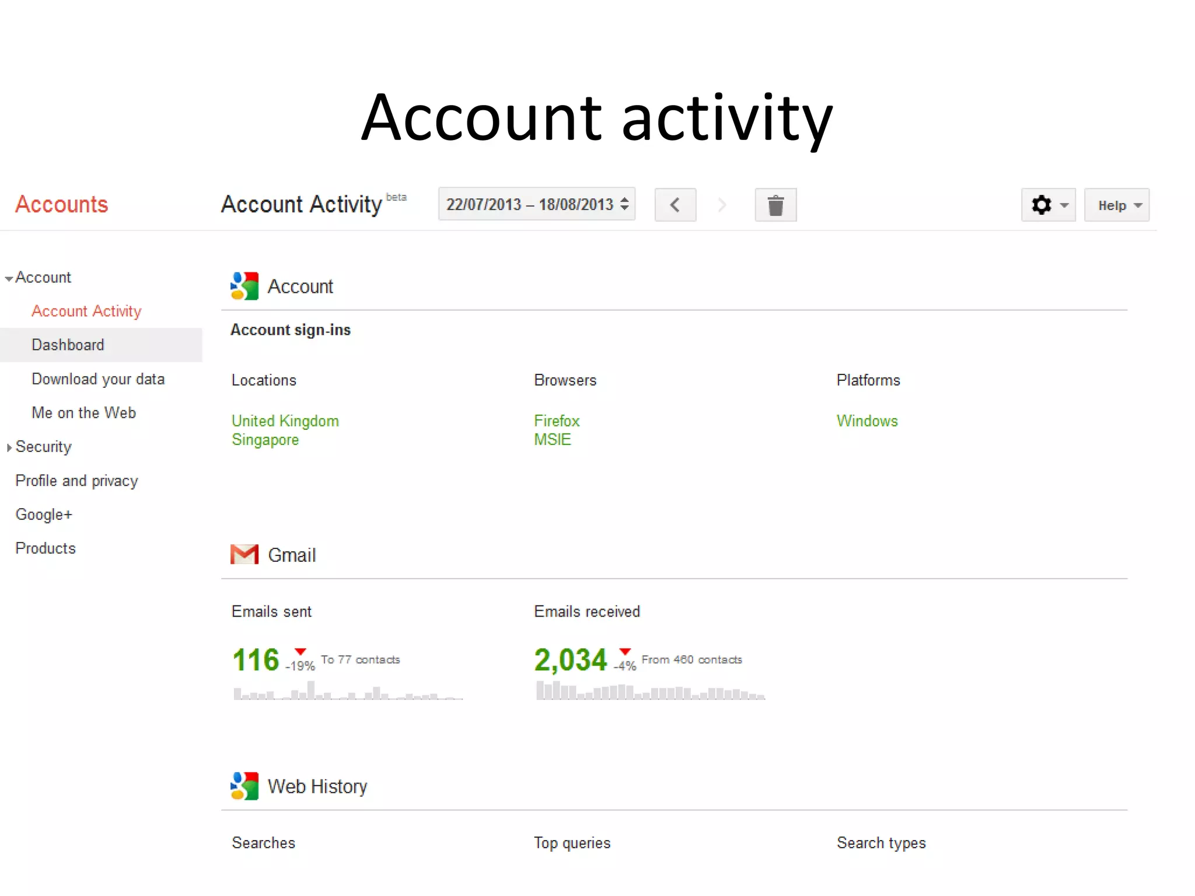The image size is (1195, 896).
Task: Click the Gmail section title
Action: (292, 555)
